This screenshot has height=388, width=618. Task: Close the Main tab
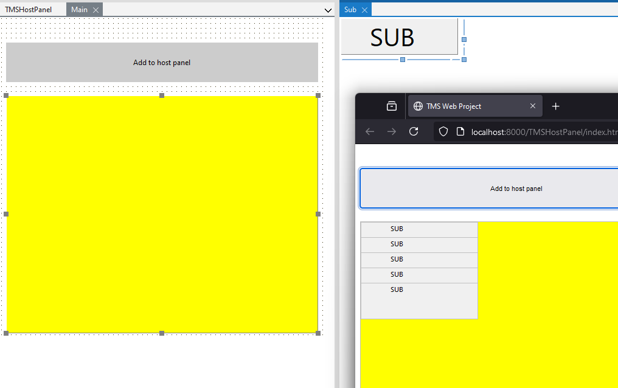[x=95, y=10]
